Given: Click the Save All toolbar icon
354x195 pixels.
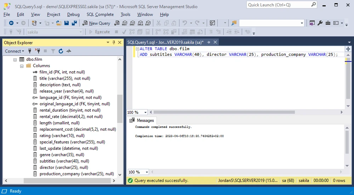Looking at the screenshot, I should [x=74, y=23].
